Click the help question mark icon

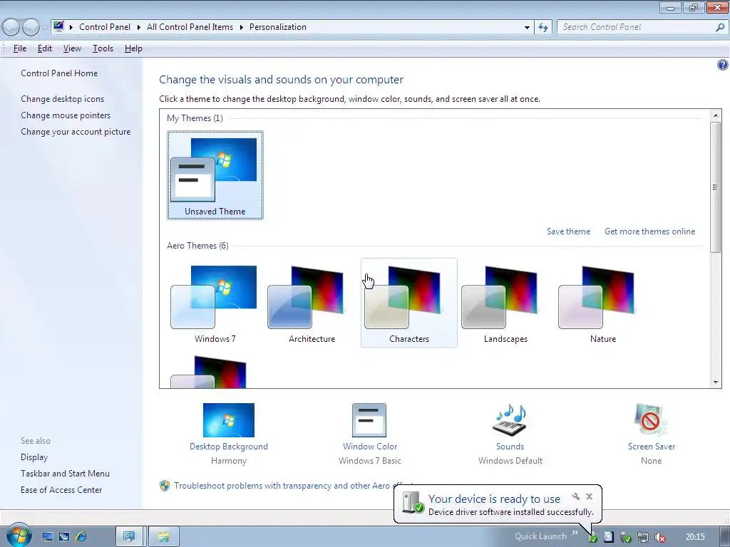click(722, 65)
